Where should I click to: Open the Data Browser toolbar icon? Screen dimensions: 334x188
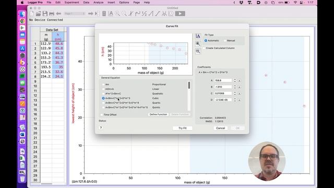click(x=98, y=14)
